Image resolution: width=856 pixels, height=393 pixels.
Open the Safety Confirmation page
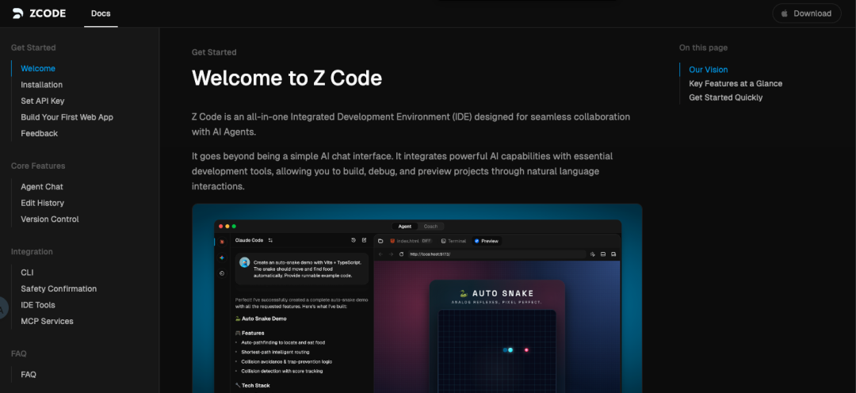[x=59, y=288]
